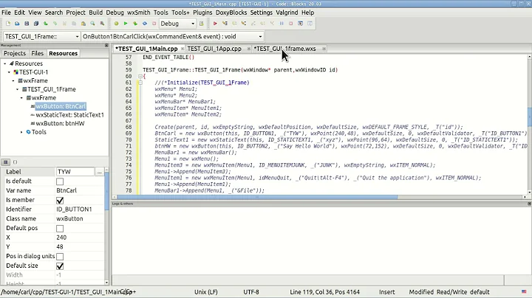The width and height of the screenshot is (532, 298).
Task: Open the debugger Various info icon
Action: pyautogui.click(x=310, y=24)
